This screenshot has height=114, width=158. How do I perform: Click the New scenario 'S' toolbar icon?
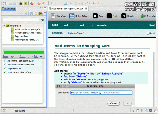pyautogui.click(x=25, y=3)
